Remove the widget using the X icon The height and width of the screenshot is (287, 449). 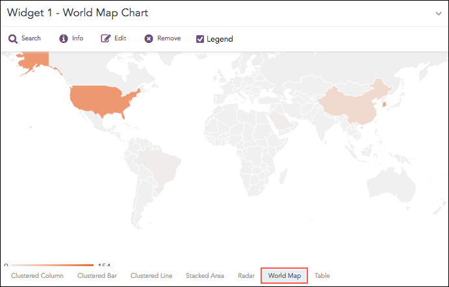(x=149, y=38)
